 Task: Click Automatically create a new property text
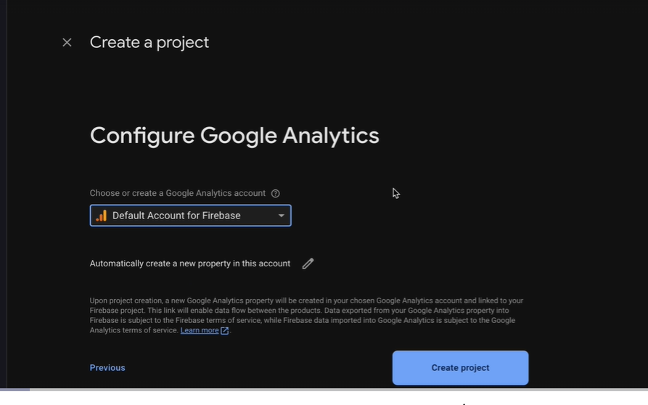(x=189, y=263)
